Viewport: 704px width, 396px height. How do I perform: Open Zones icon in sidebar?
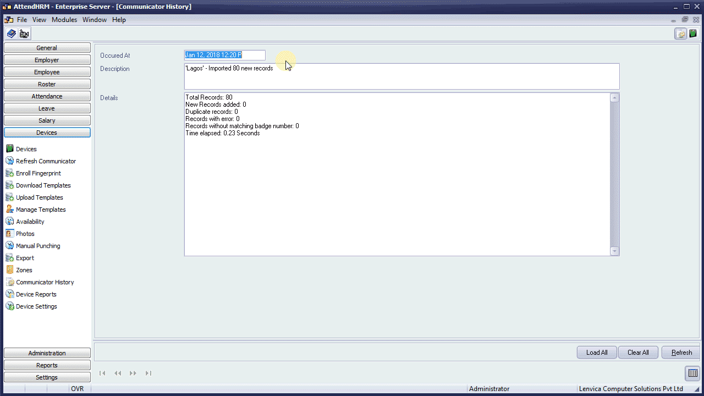click(9, 270)
